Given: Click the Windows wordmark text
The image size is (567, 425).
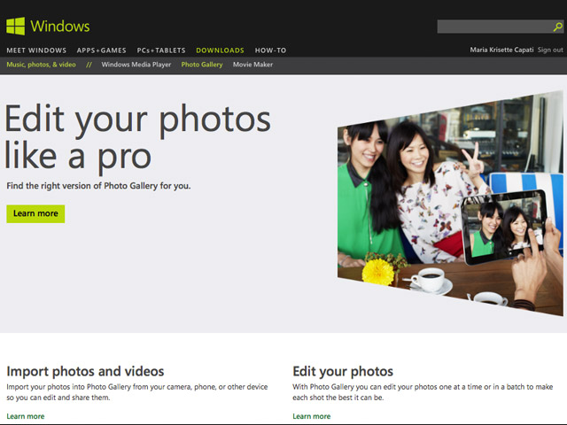Looking at the screenshot, I should click(x=60, y=26).
